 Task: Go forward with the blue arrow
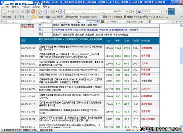[17, 11]
